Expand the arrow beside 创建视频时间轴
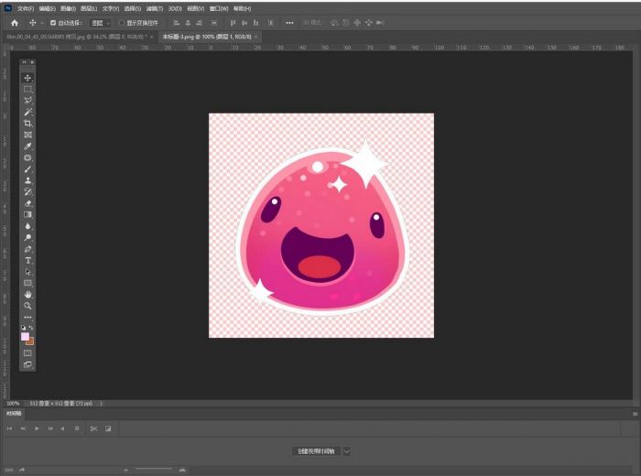 click(x=347, y=450)
